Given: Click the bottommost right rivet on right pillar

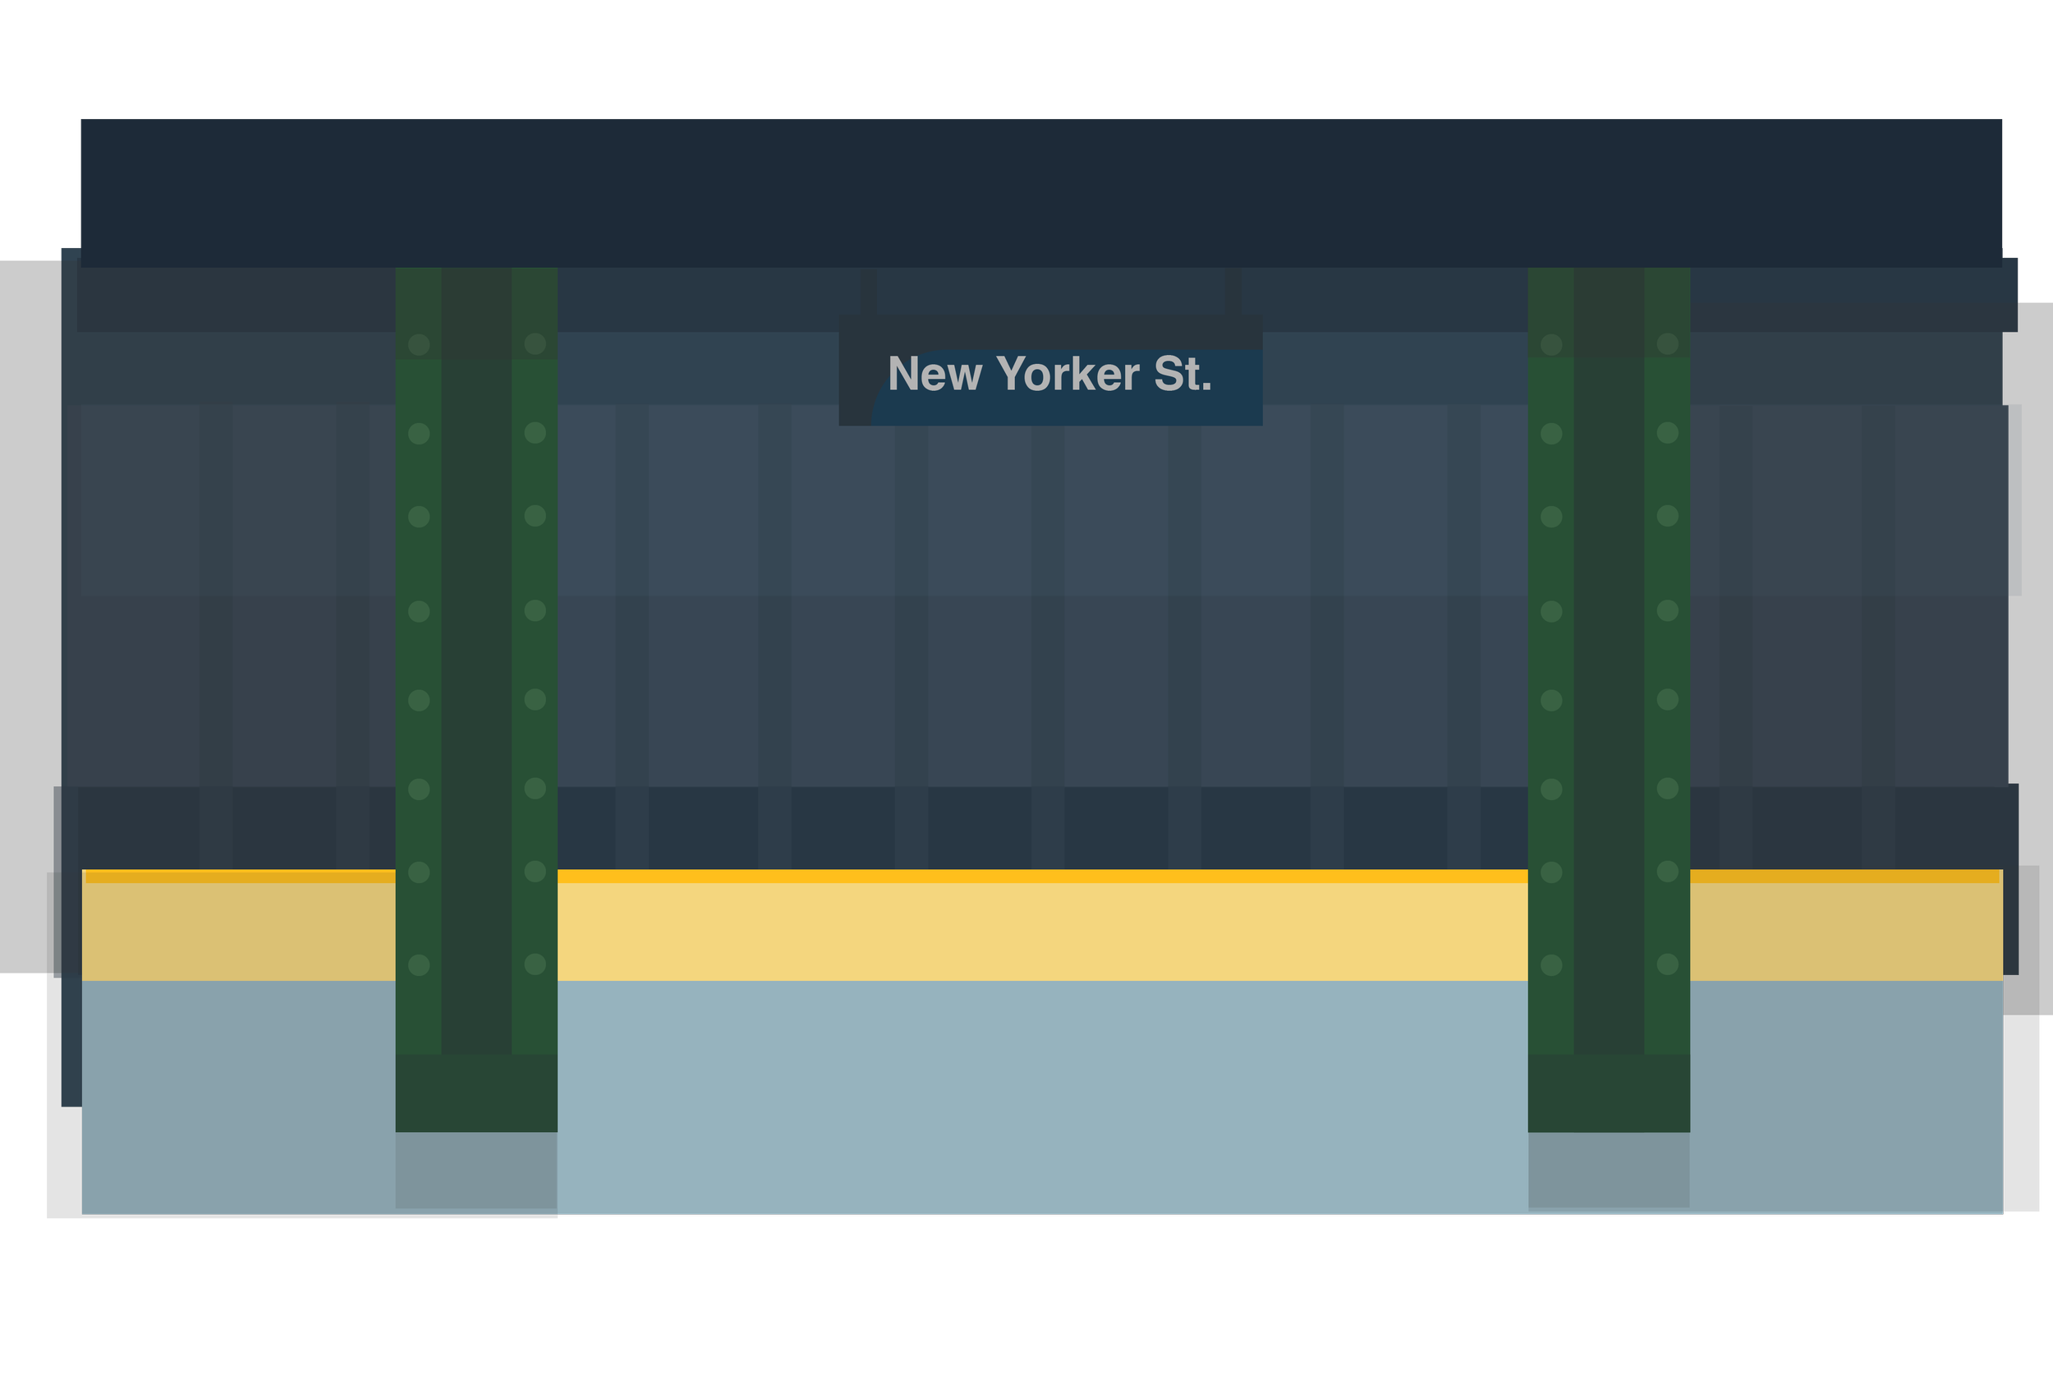Looking at the screenshot, I should click(1667, 964).
